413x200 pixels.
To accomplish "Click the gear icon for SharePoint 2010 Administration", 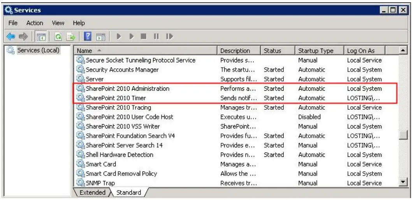I will pos(80,88).
